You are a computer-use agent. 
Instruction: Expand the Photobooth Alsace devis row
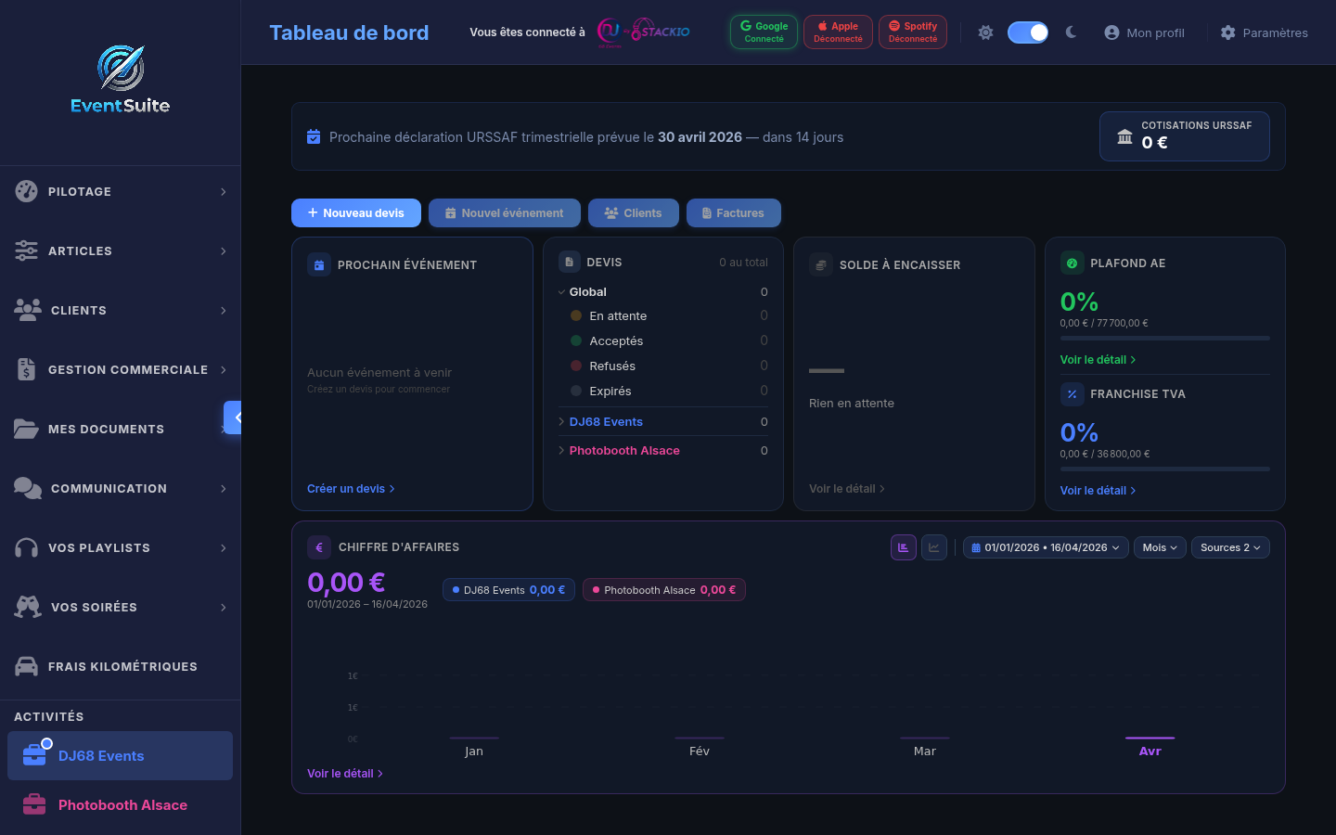(560, 451)
